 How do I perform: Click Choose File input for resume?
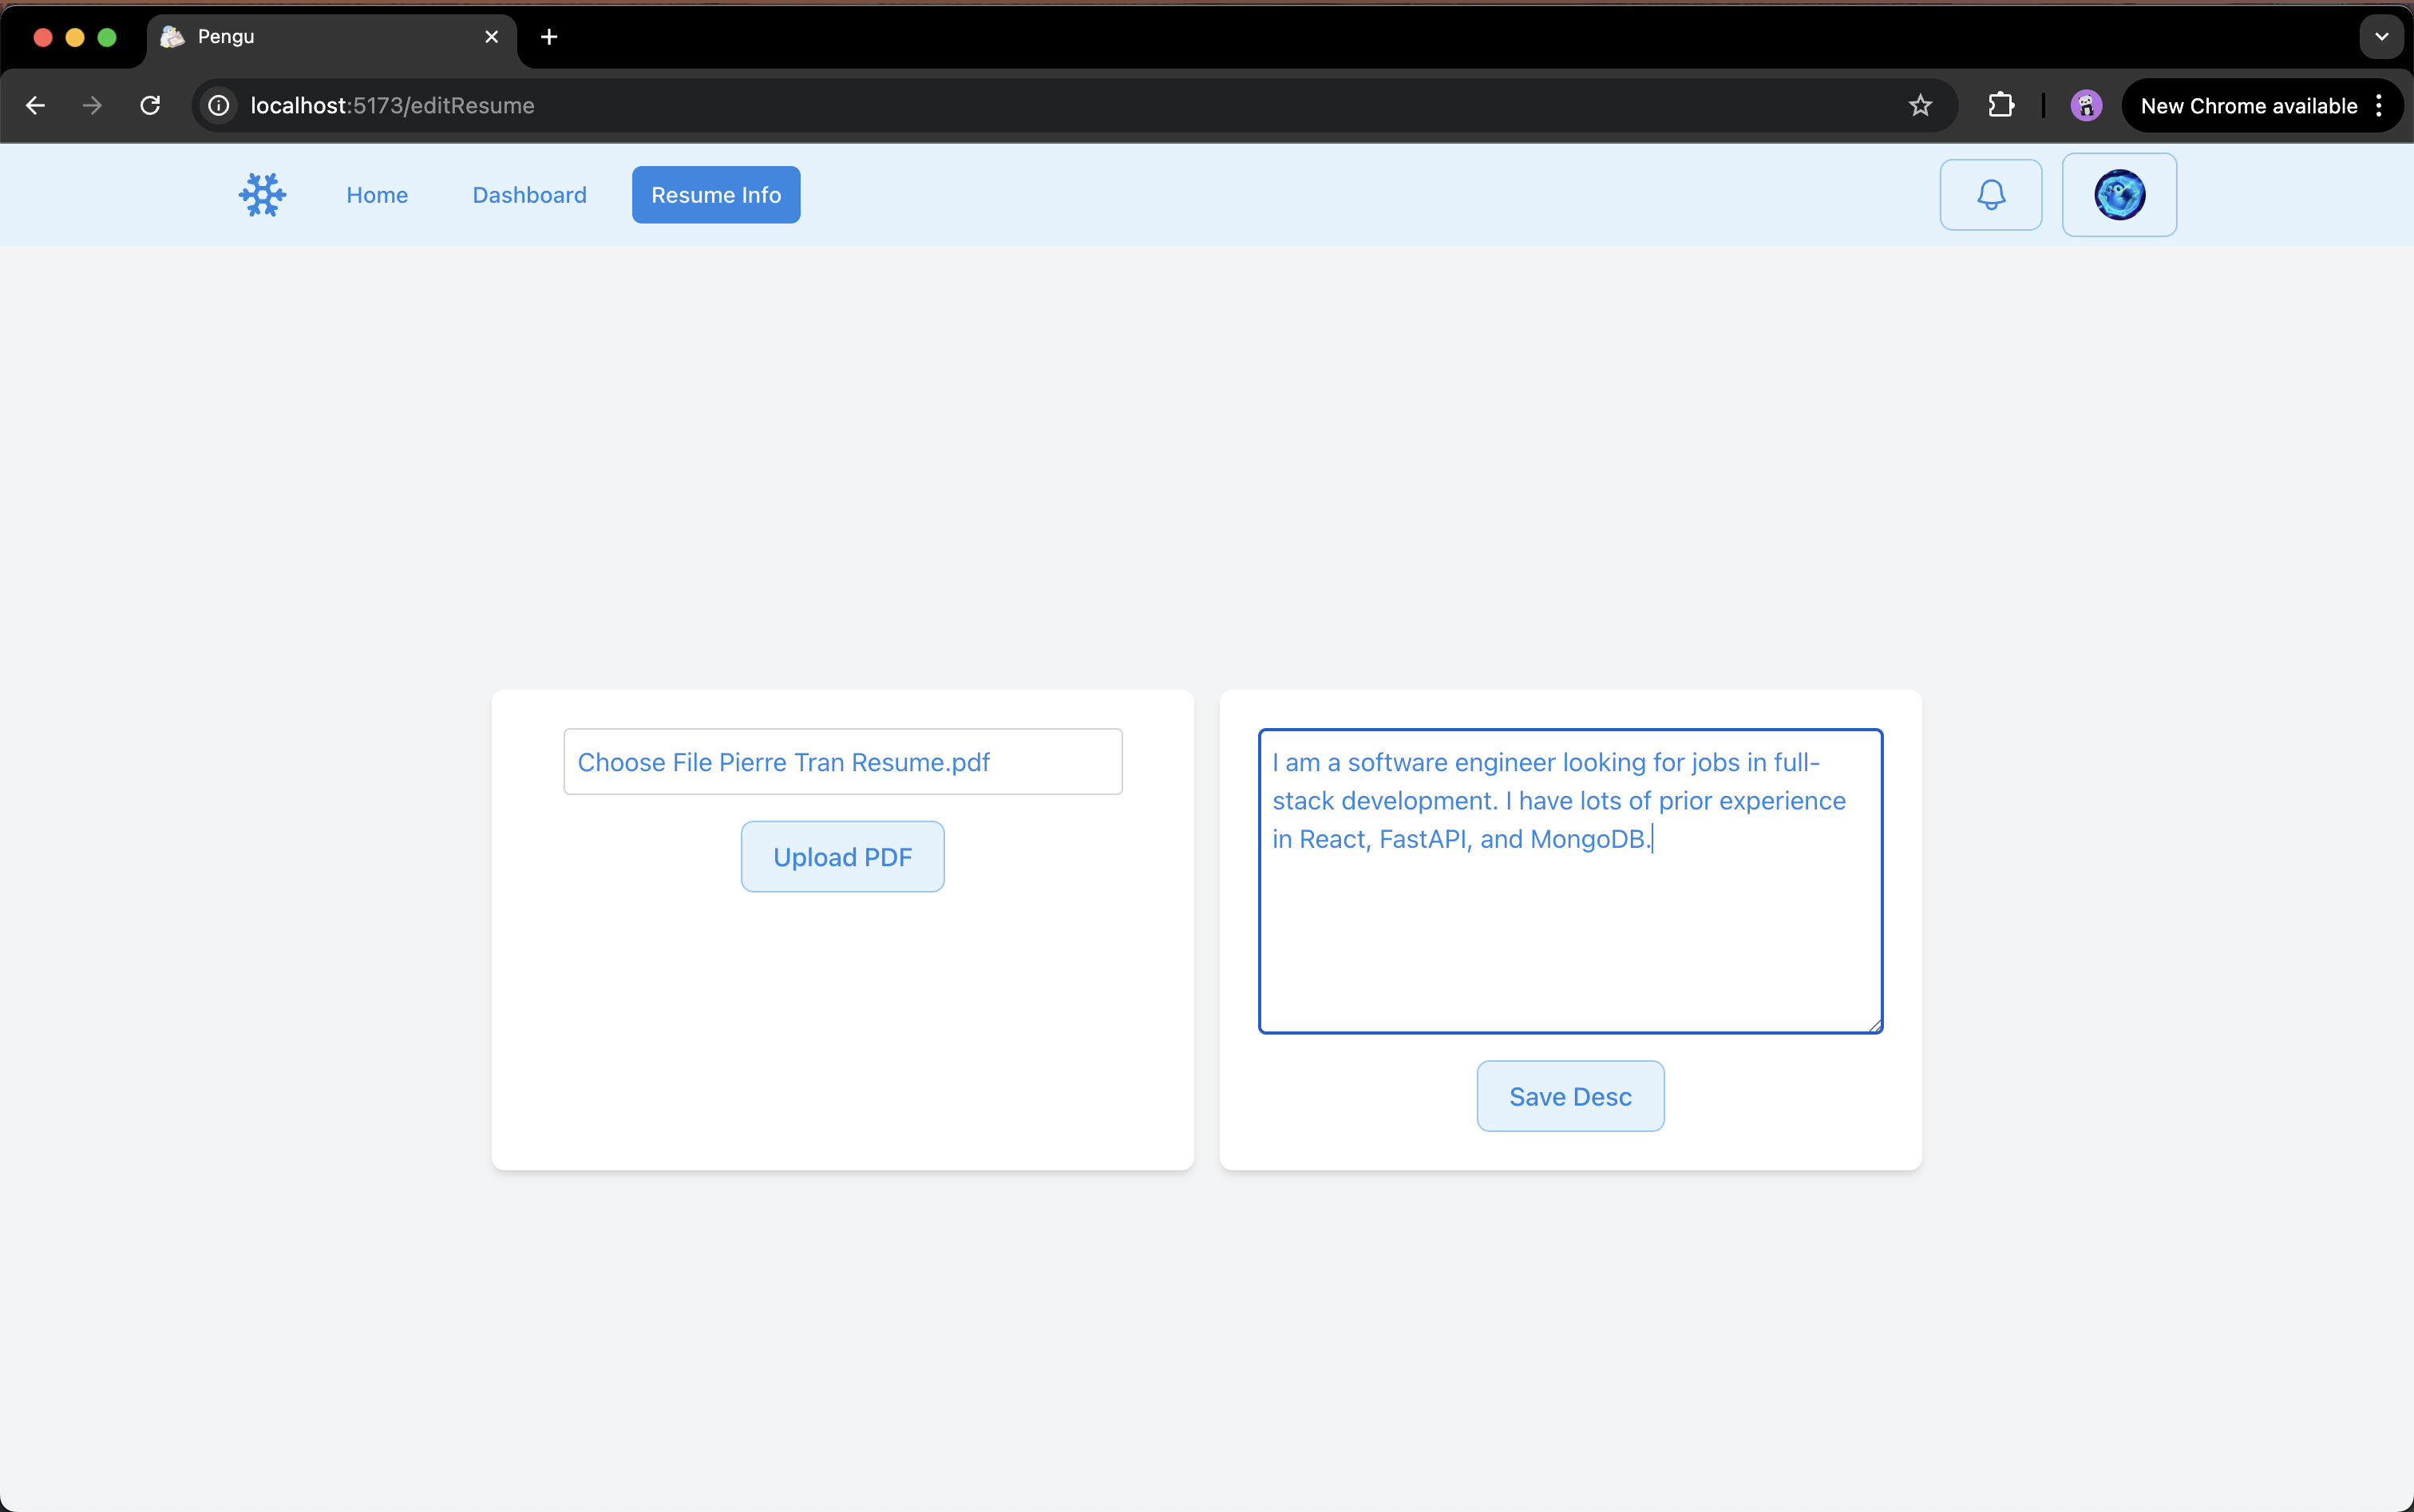click(842, 762)
